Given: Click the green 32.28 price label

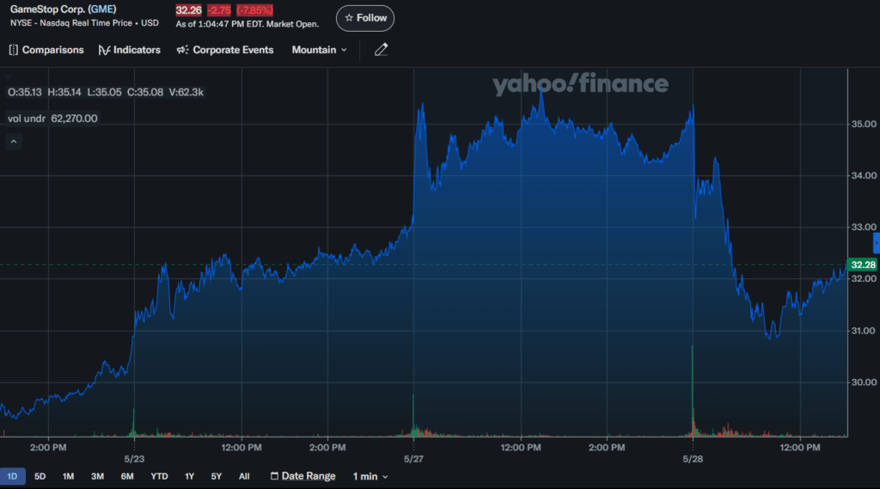Looking at the screenshot, I should 863,265.
